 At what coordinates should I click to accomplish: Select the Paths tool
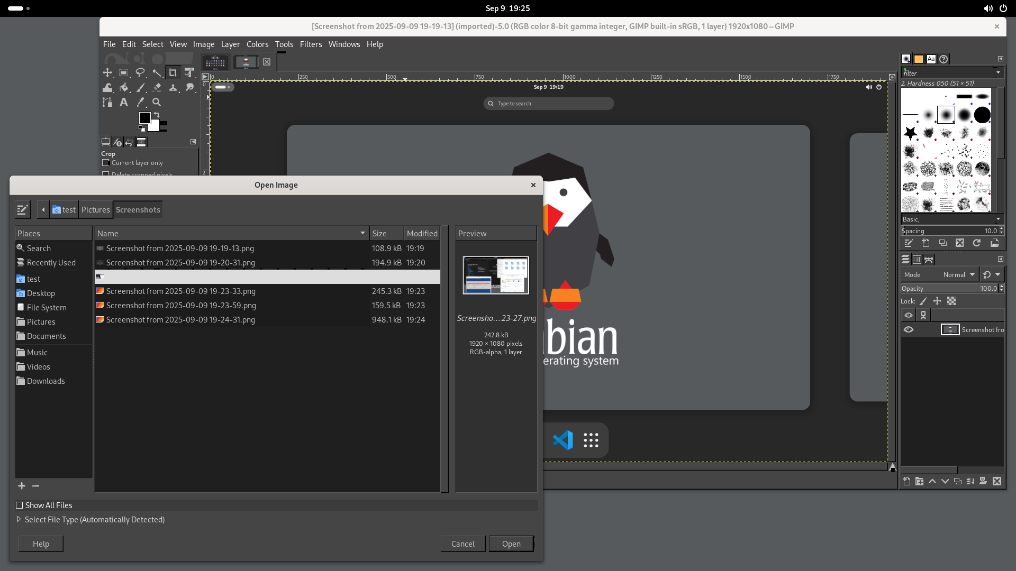[107, 102]
